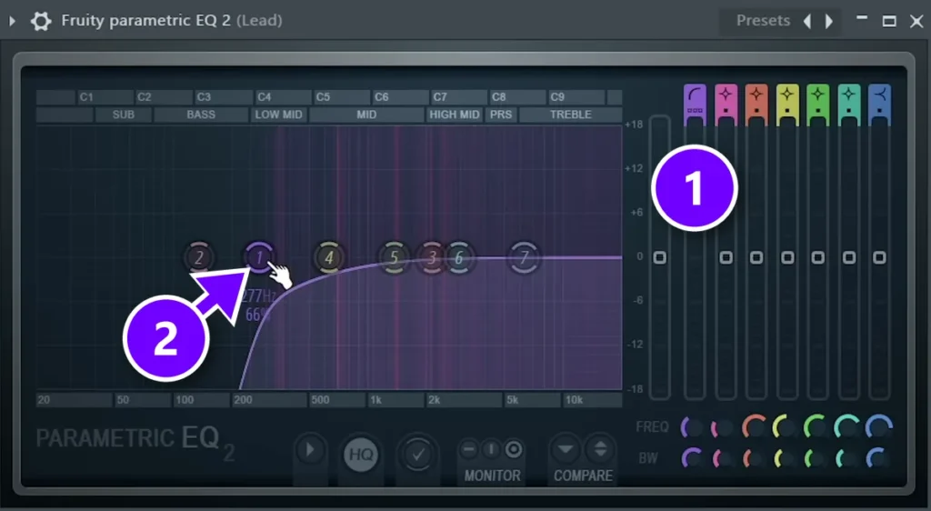The image size is (931, 511).
Task: Click the COMPARE down-arrow store button
Action: click(x=566, y=449)
